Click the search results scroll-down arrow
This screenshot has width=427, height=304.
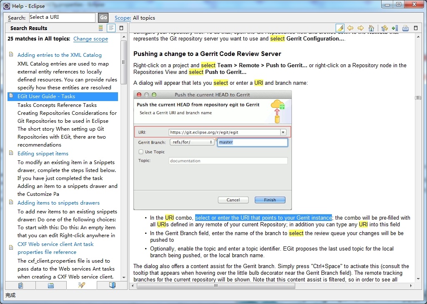[x=124, y=278]
